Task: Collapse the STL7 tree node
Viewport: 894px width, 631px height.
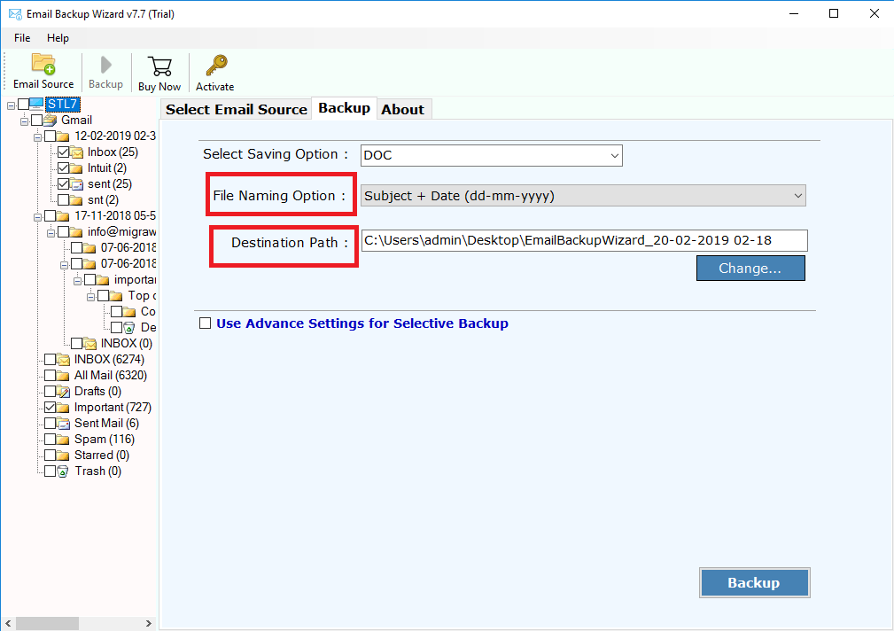Action: [11, 105]
